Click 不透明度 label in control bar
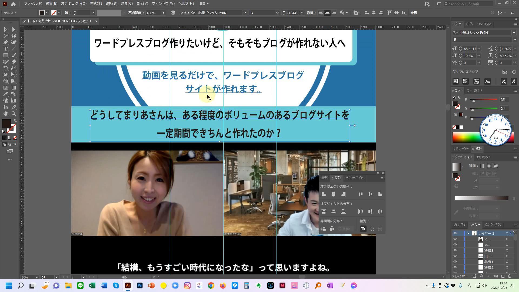Screen dimensions: 519x292 tap(136, 13)
